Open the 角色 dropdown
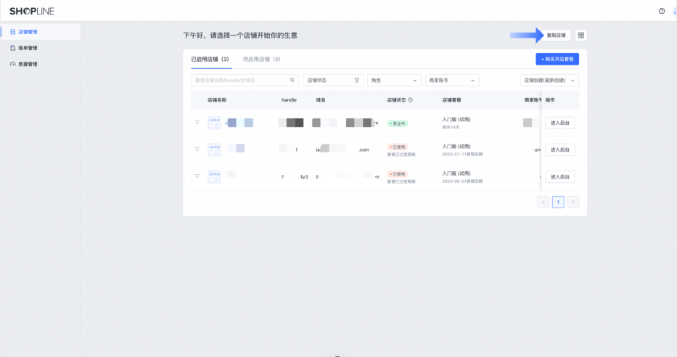 [x=394, y=81]
